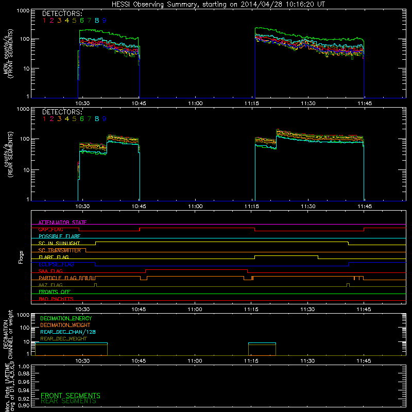The width and height of the screenshot is (412, 412).
Task: Select 11:45 tick label under front segments plot
Action: 365,104
